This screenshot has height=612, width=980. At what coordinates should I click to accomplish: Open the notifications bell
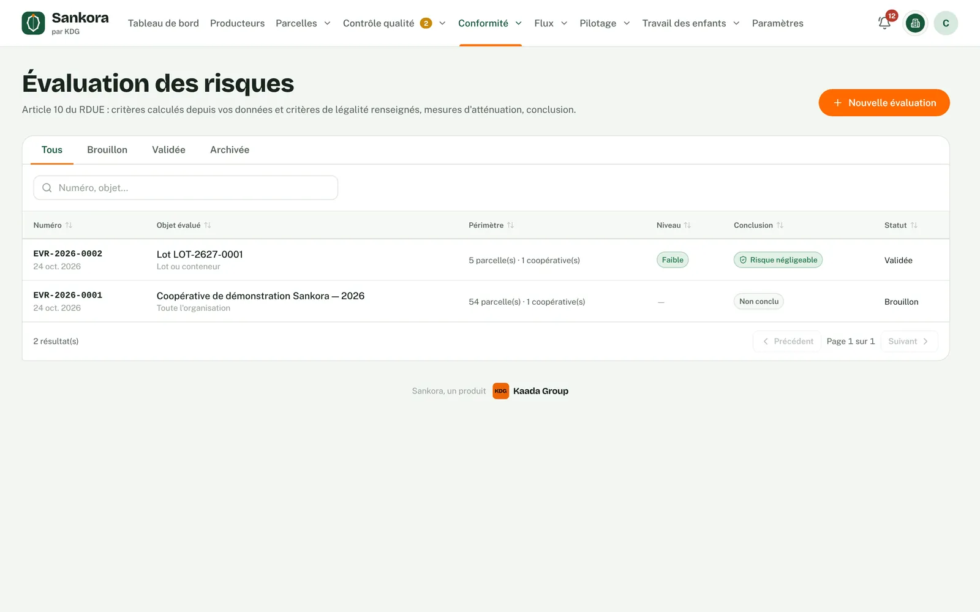[x=884, y=23]
